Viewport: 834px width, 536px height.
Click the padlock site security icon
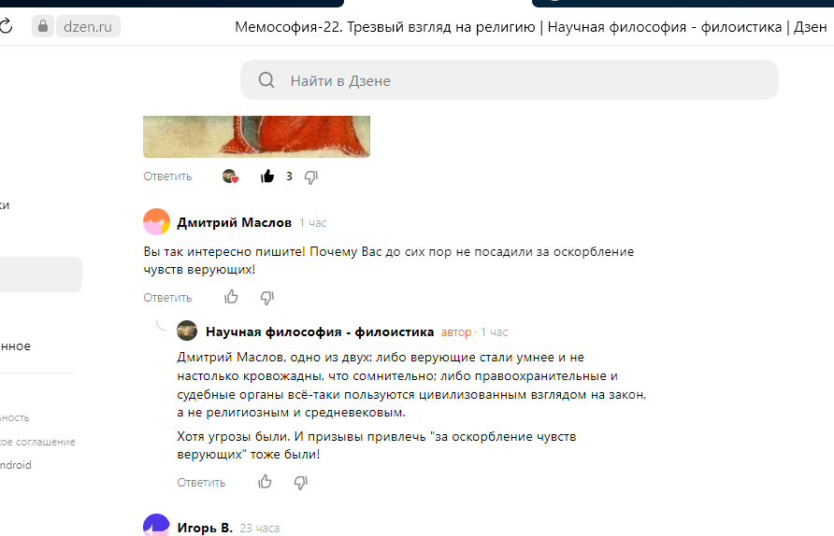pyautogui.click(x=43, y=26)
